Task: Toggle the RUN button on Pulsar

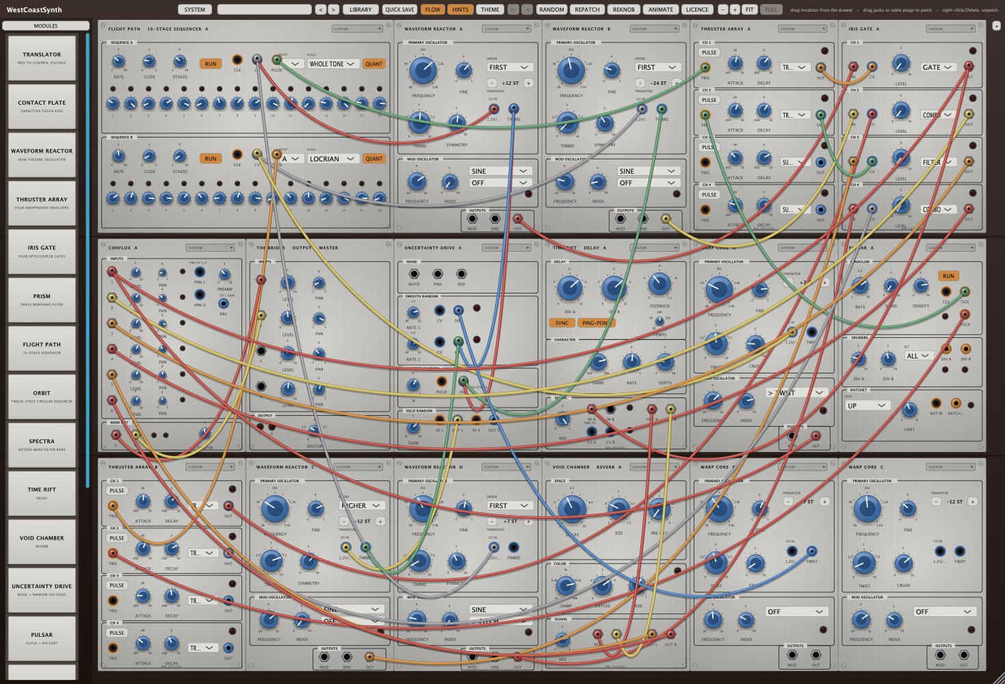Action: click(x=948, y=276)
